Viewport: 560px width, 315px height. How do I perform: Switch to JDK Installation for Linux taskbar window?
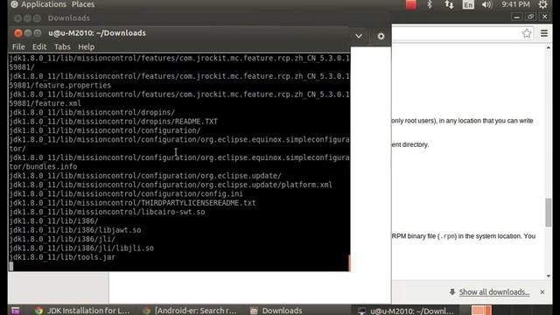pyautogui.click(x=82, y=311)
